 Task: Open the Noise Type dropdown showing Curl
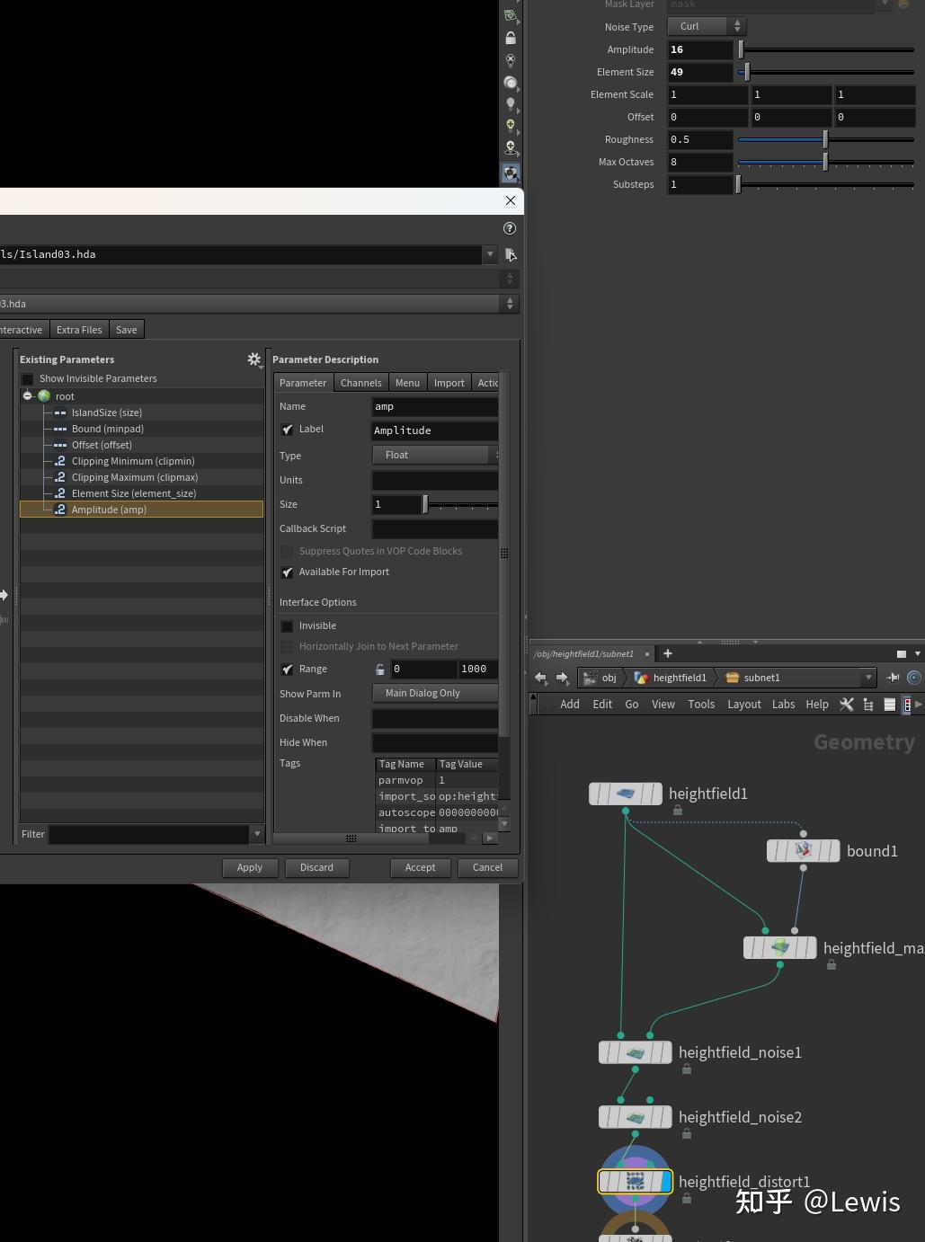pyautogui.click(x=707, y=26)
